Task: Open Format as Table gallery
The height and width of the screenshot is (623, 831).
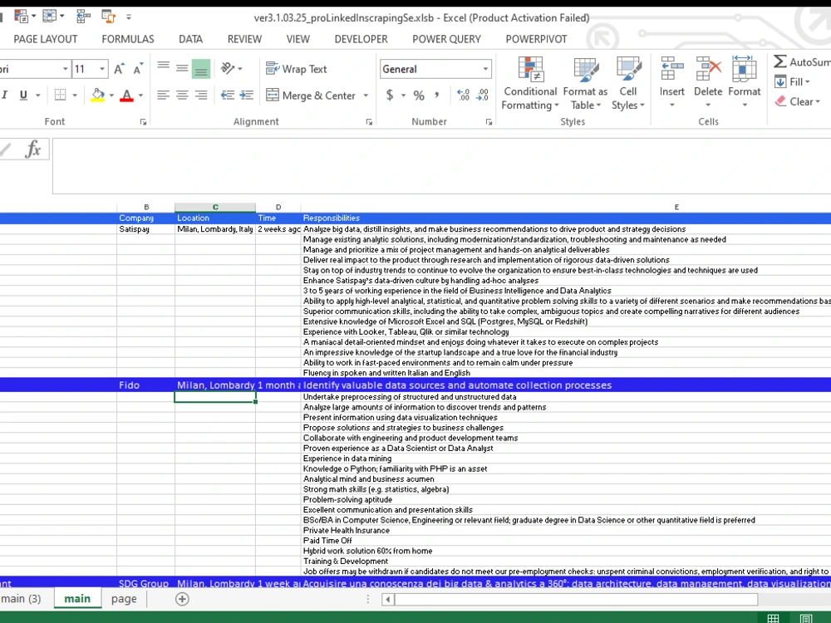Action: coord(585,83)
